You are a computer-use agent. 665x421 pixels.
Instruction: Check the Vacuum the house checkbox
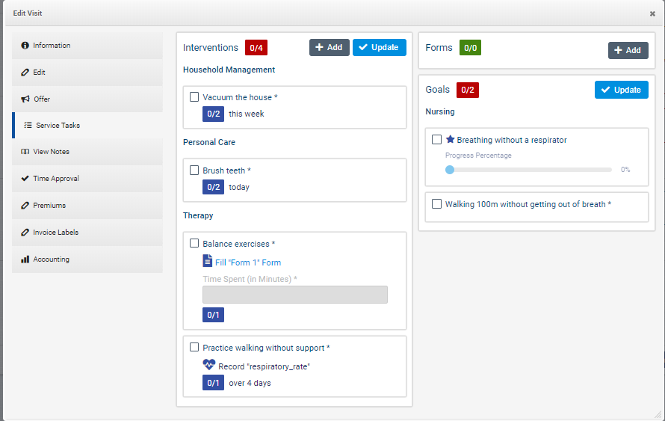[x=194, y=97]
